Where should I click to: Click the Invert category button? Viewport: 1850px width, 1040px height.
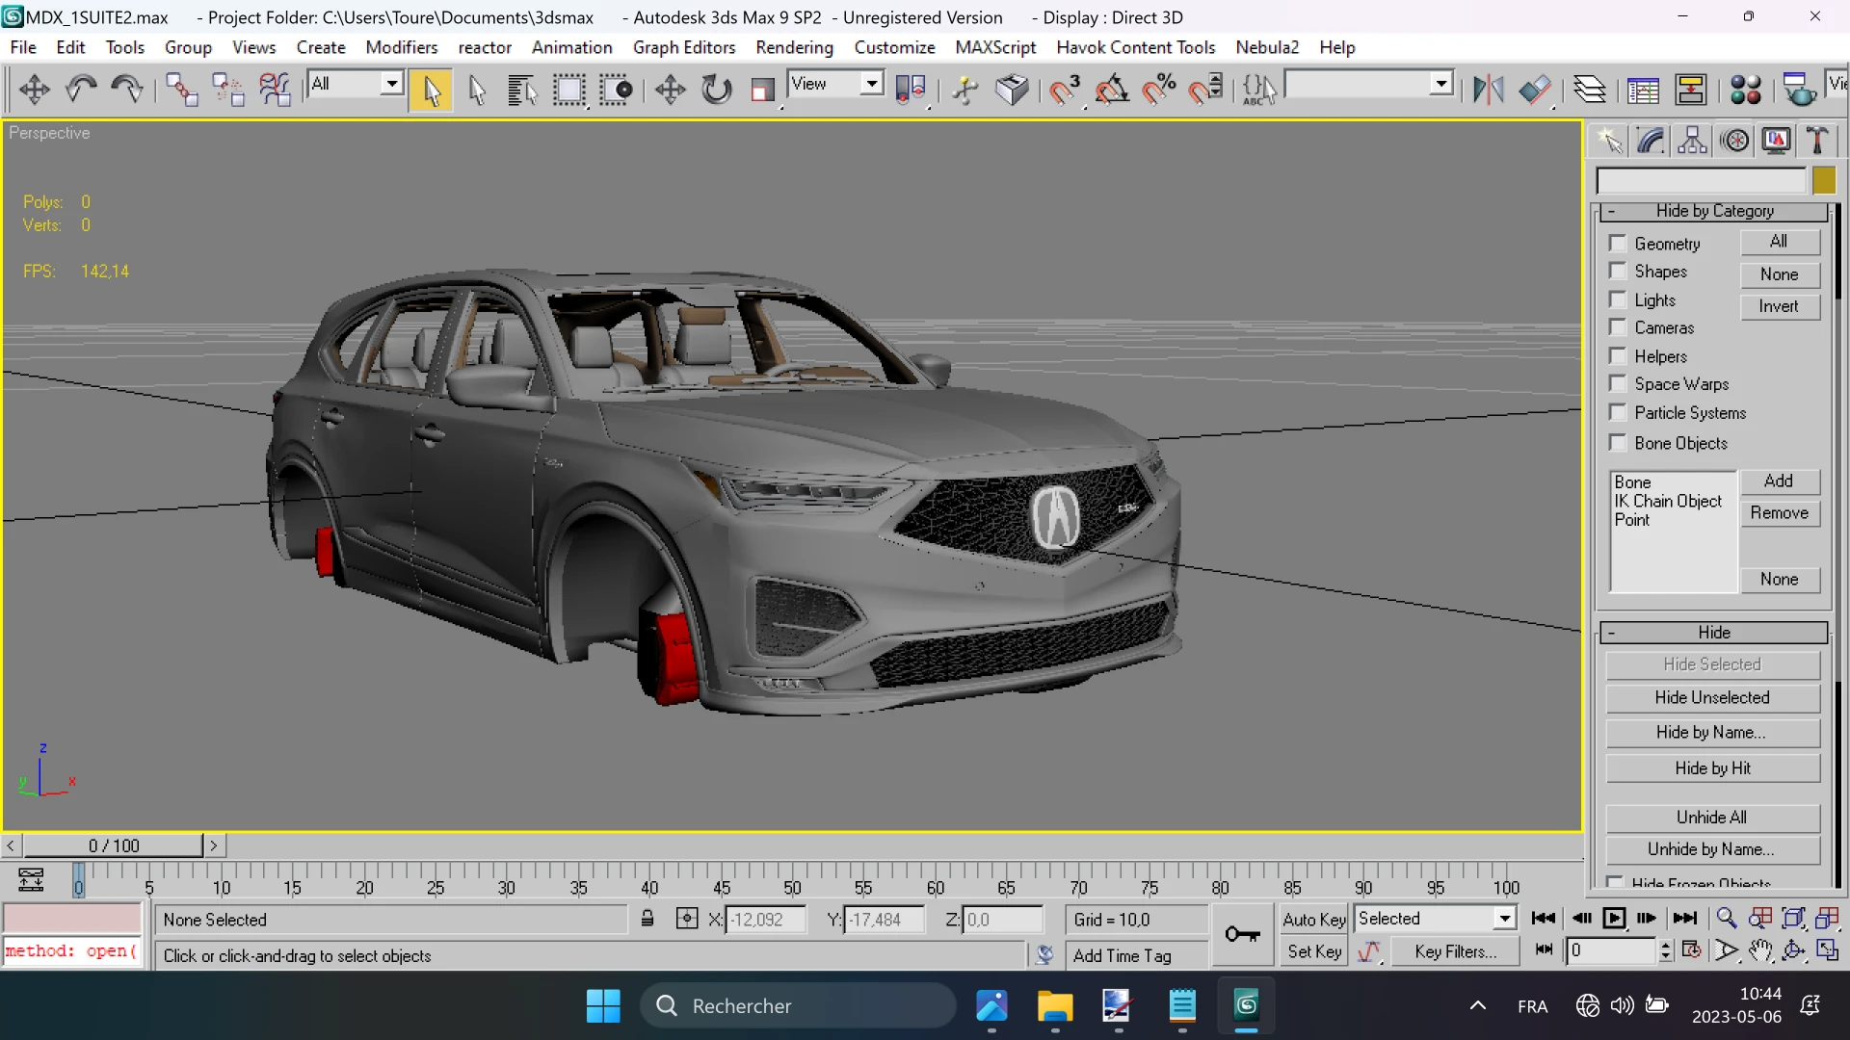1780,306
